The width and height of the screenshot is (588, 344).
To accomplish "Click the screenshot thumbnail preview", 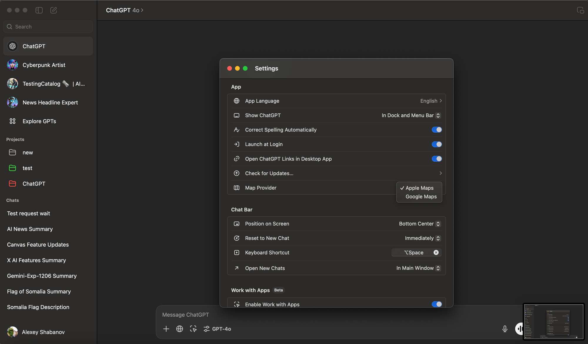I will [554, 322].
